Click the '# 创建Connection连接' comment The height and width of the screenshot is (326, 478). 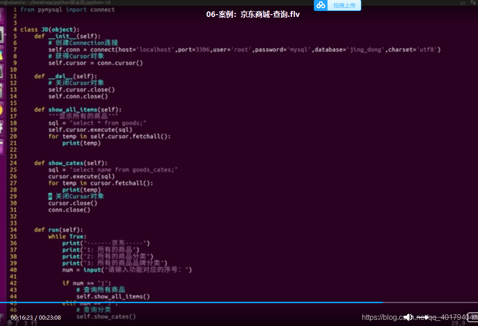pyautogui.click(x=83, y=43)
